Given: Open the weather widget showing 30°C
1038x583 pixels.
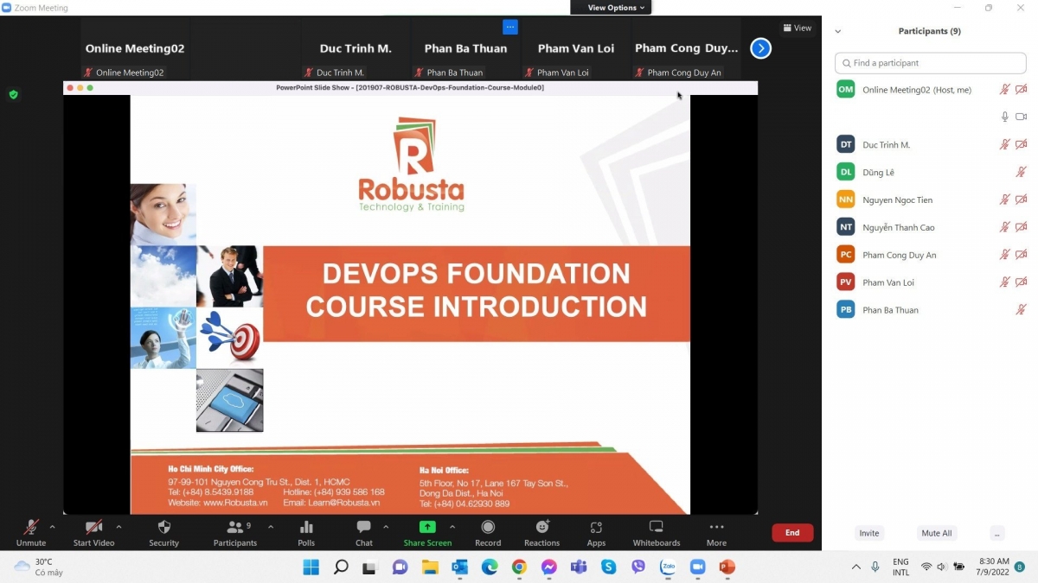Looking at the screenshot, I should [x=38, y=567].
